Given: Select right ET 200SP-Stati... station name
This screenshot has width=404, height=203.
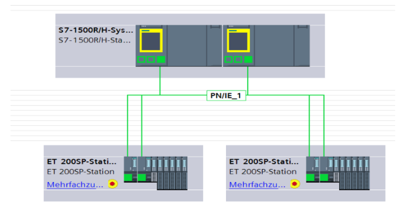Looking at the screenshot, I should pyautogui.click(x=264, y=161).
